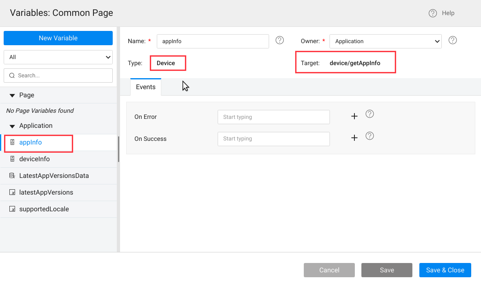The height and width of the screenshot is (287, 481).
Task: Click the On Success input field
Action: point(274,139)
